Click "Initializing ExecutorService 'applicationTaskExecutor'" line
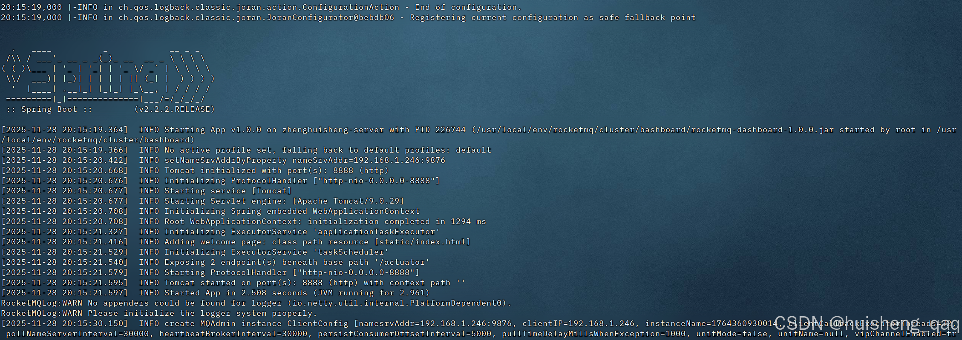The image size is (962, 340). click(221, 232)
